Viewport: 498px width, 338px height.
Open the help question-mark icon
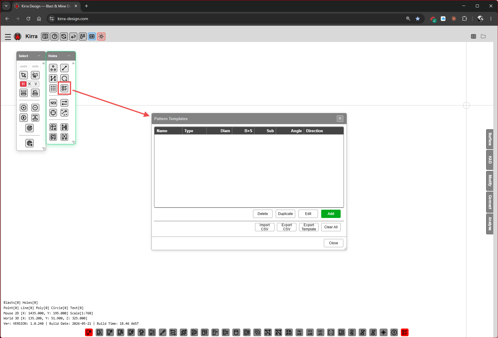pos(55,36)
